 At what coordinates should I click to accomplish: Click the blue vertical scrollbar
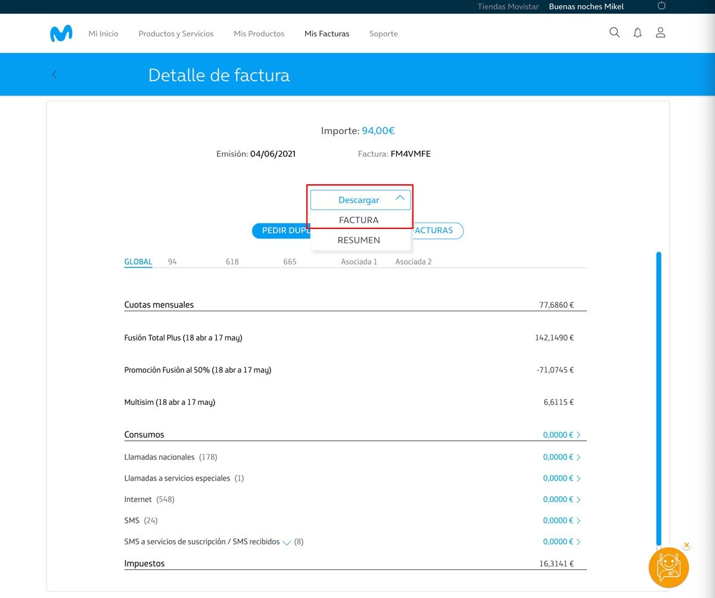pos(658,398)
